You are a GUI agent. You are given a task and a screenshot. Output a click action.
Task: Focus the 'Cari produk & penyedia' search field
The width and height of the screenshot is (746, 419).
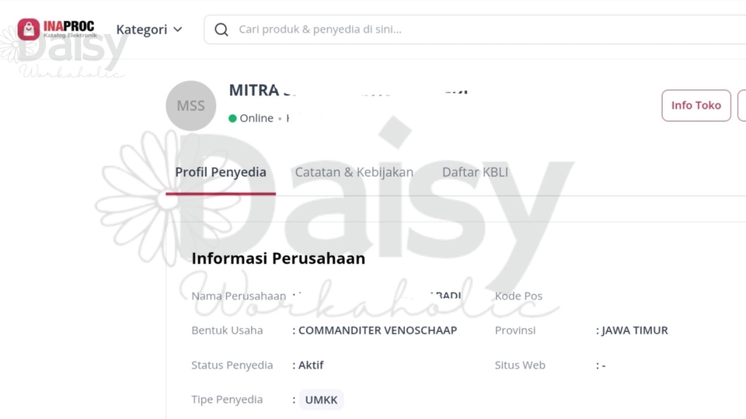(x=466, y=29)
